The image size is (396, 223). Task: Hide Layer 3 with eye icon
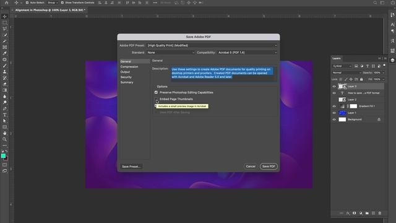[x=334, y=87]
